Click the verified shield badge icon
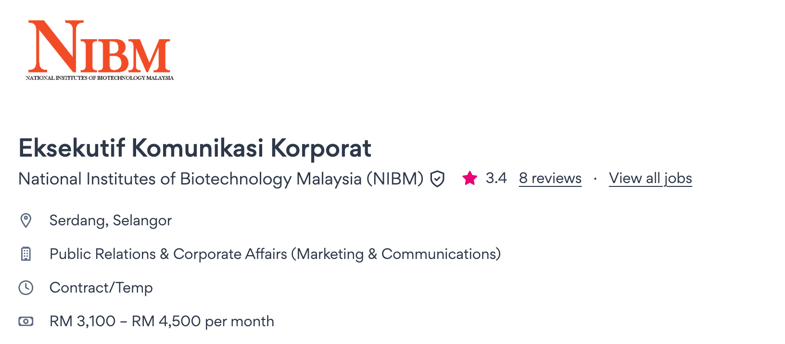Image resolution: width=785 pixels, height=344 pixels. 437,179
